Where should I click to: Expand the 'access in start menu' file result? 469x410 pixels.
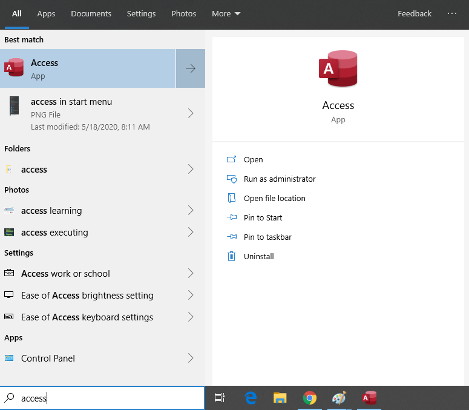191,113
